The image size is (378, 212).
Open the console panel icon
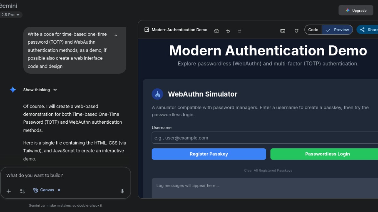[x=283, y=31]
